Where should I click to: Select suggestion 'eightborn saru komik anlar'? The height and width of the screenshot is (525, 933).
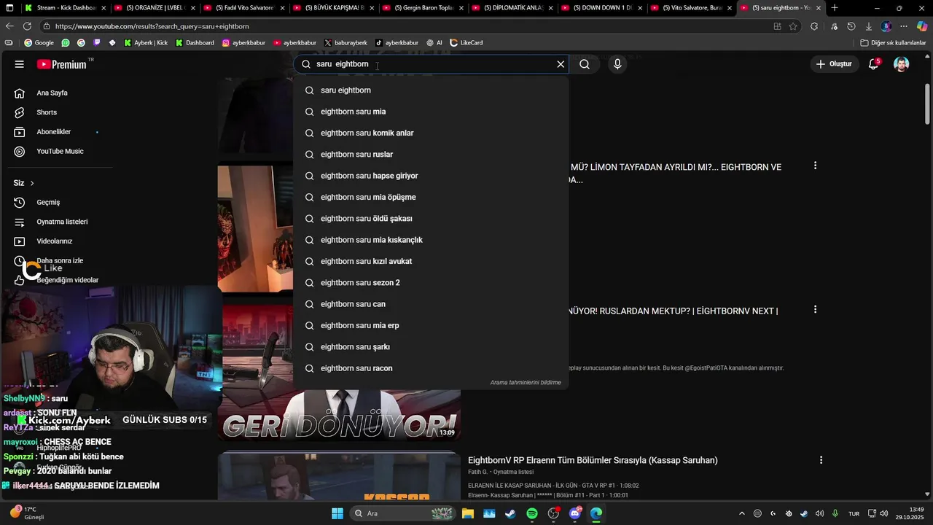click(x=431, y=133)
